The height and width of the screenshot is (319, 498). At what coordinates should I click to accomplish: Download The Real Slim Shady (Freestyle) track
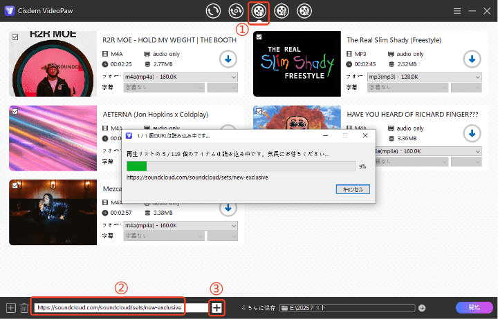472,59
